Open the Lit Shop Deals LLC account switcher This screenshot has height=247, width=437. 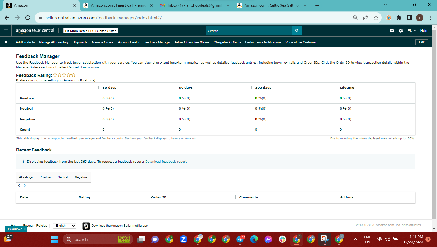(x=91, y=31)
